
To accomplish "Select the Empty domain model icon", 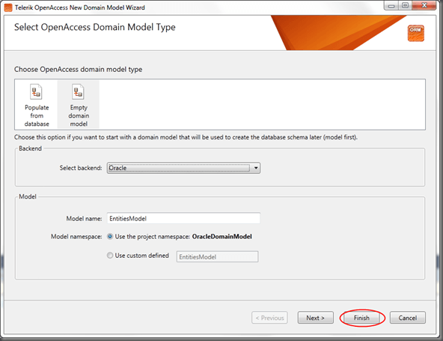I will coord(79,91).
